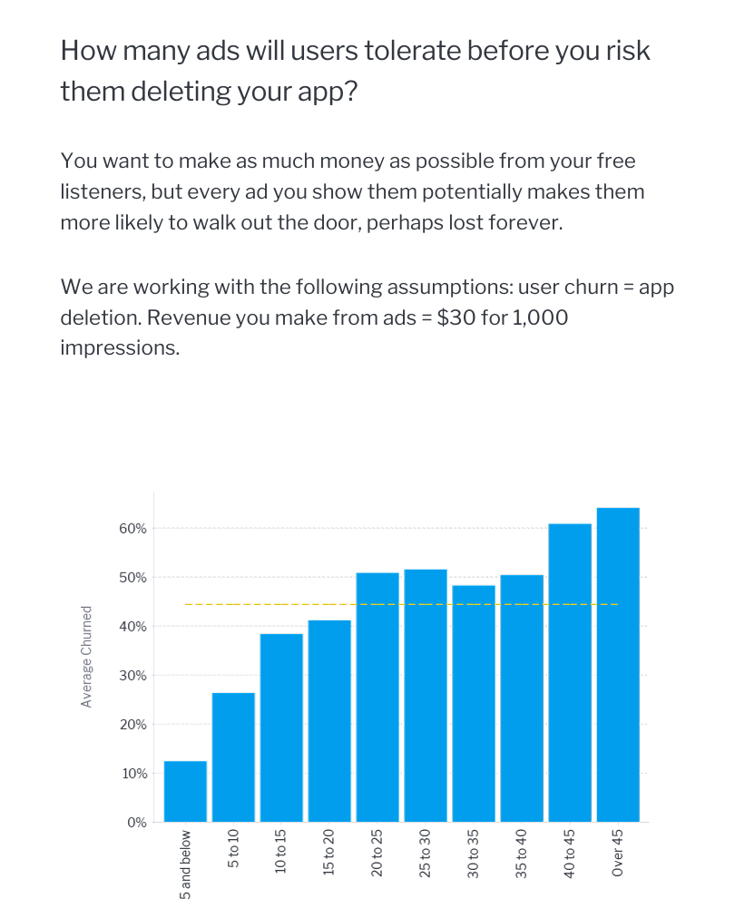Select the "15 to 20" bar
735x918 pixels.
pos(329,721)
